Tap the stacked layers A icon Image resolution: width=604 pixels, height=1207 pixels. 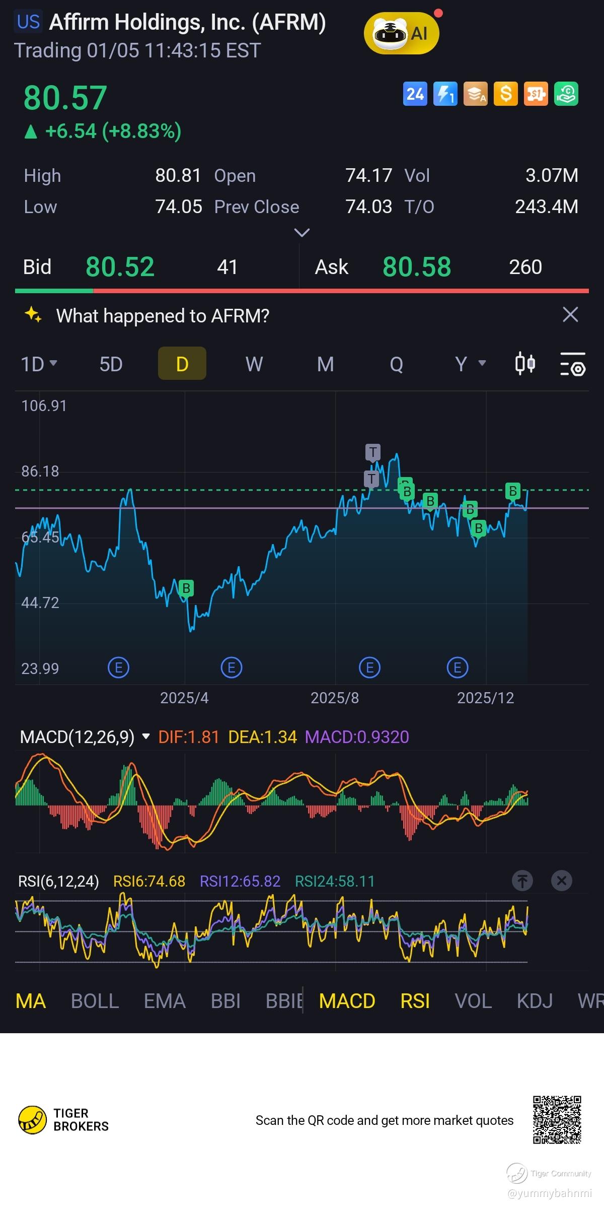pos(475,94)
